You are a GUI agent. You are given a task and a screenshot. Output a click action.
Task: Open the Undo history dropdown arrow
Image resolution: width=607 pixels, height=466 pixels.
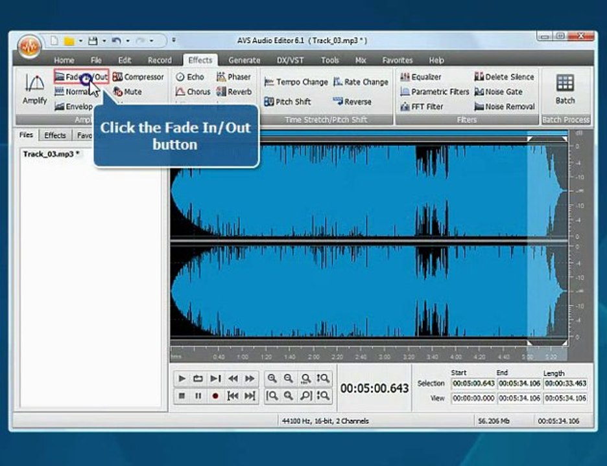tap(128, 41)
